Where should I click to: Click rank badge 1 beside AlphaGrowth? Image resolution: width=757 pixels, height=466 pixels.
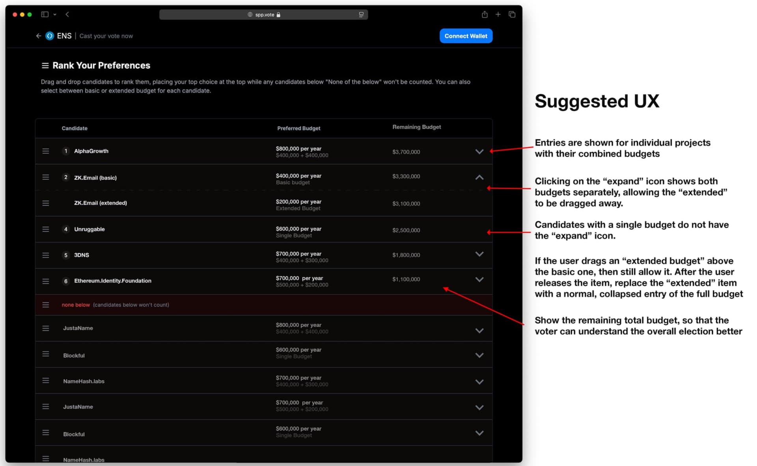(x=66, y=151)
